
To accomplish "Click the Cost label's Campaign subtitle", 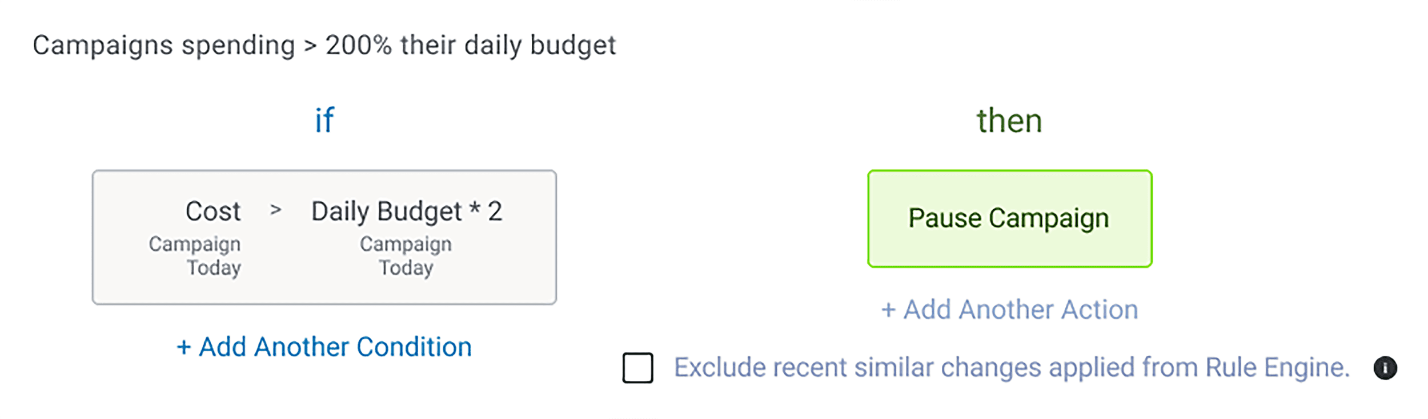I will 195,244.
